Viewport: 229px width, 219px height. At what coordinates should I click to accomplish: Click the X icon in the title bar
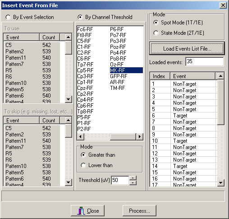223,5
